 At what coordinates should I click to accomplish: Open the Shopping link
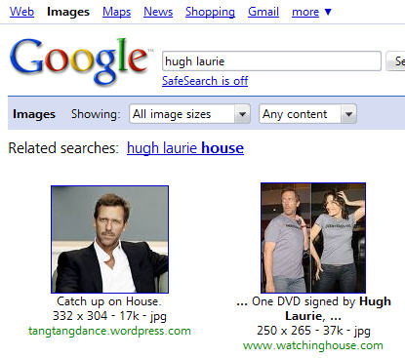tap(210, 12)
